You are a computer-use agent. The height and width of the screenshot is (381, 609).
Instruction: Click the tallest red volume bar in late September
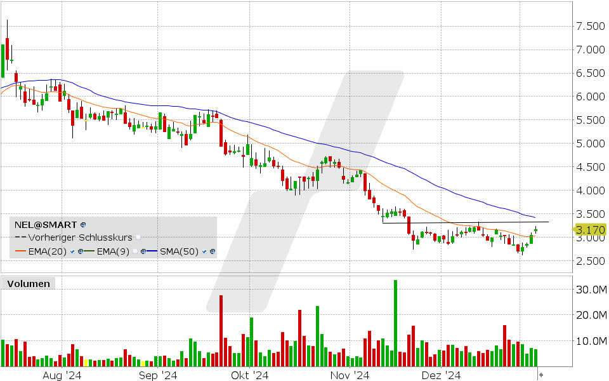click(221, 331)
